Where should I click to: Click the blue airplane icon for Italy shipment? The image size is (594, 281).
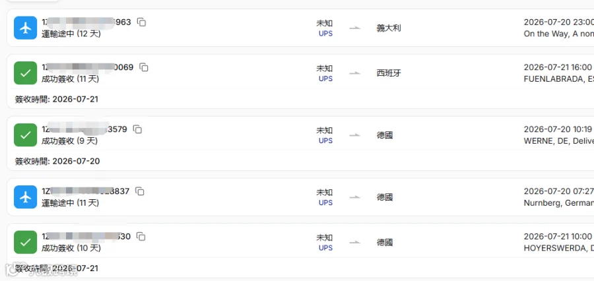click(x=25, y=28)
